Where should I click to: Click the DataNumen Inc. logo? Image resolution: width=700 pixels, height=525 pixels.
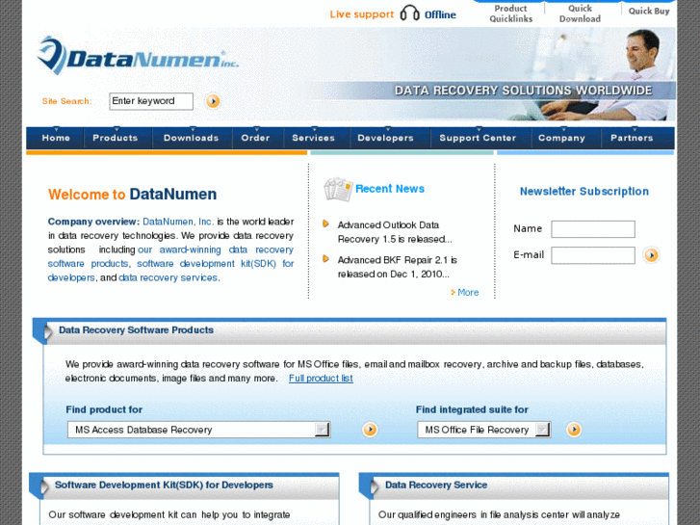tap(138, 56)
